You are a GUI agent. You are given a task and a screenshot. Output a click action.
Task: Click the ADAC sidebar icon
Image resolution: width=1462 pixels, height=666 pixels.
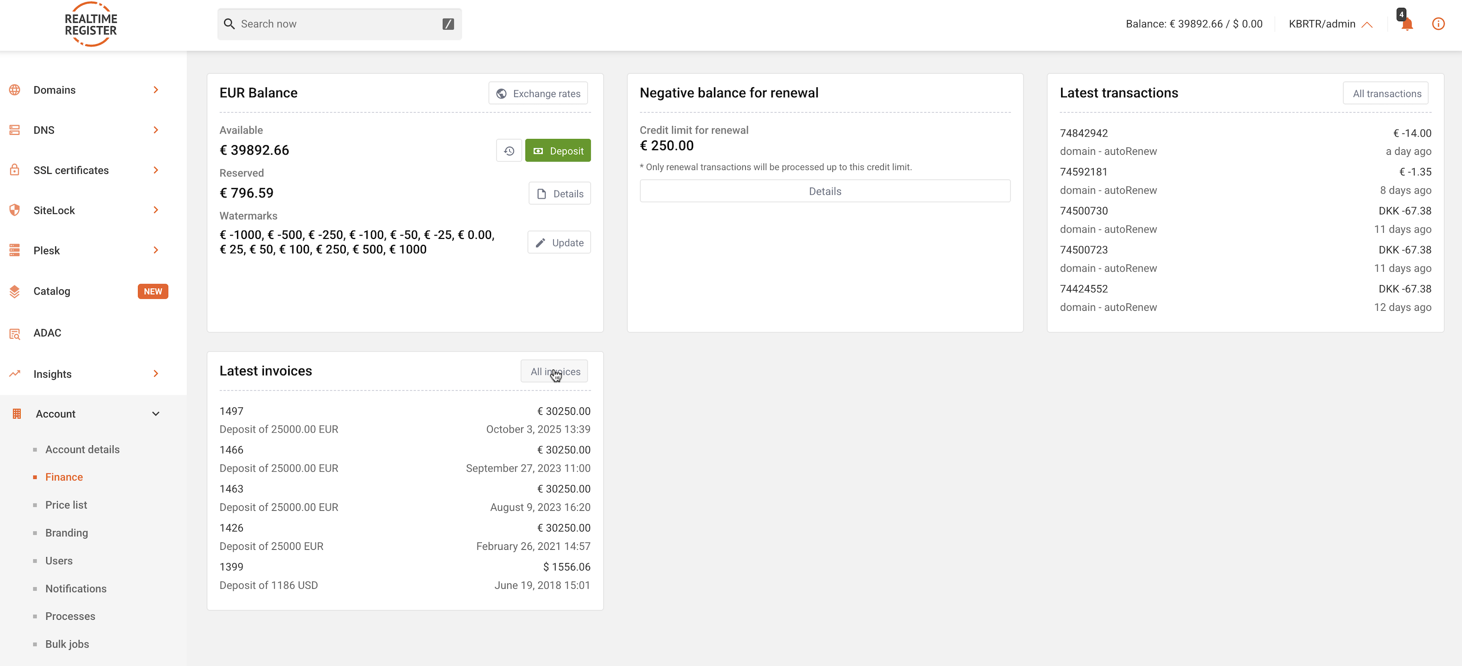click(15, 333)
